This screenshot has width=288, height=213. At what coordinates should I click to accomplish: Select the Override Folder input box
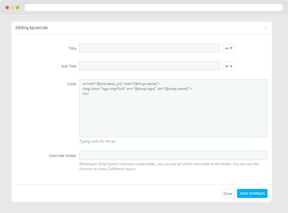173,156
